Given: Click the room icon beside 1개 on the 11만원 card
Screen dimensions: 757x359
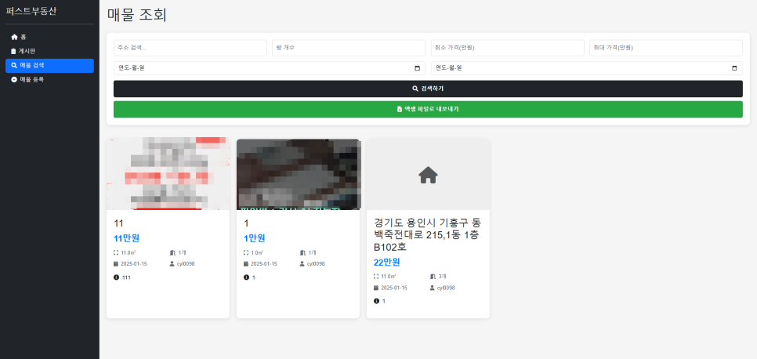Looking at the screenshot, I should (x=172, y=252).
